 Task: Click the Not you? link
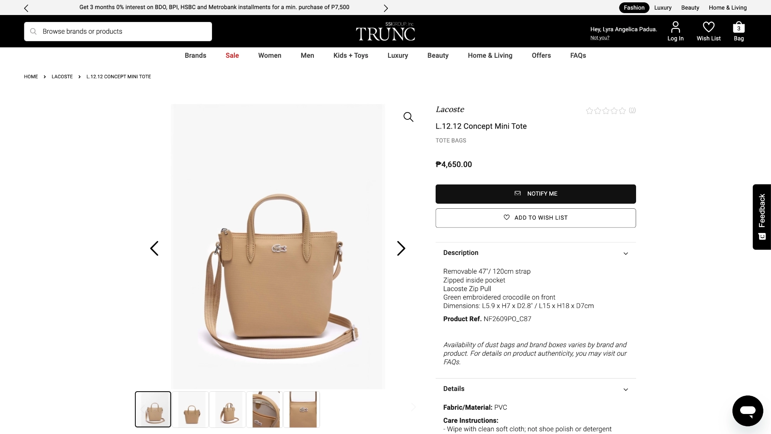click(x=600, y=38)
